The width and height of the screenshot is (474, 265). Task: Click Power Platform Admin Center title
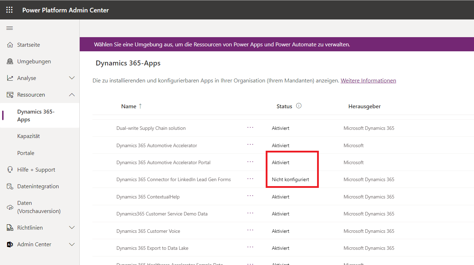coord(66,10)
